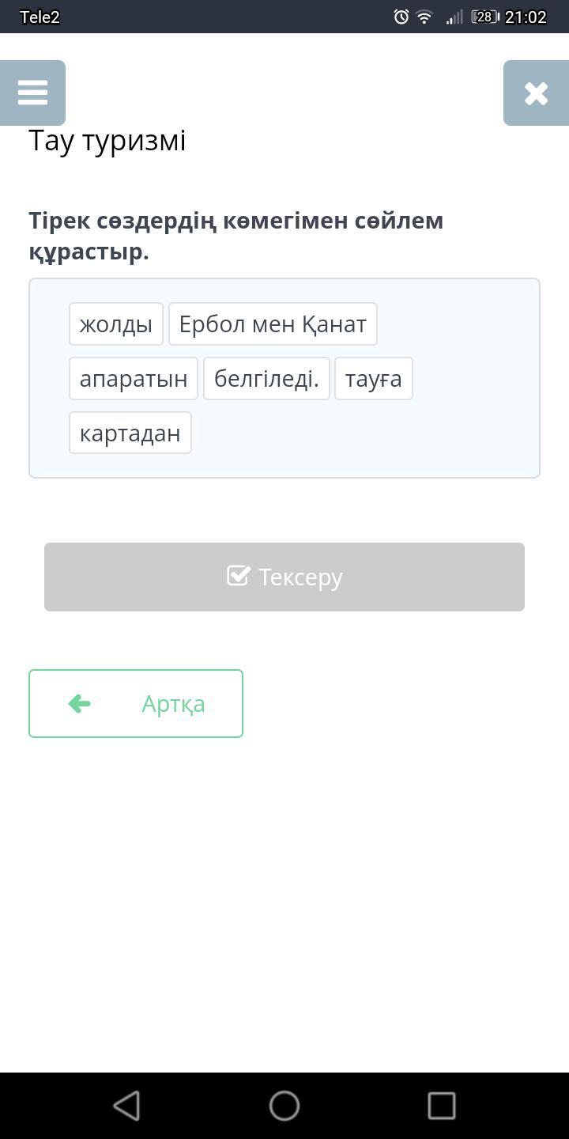Select the word tile 'жолды'
The image size is (569, 1139).
(x=116, y=324)
